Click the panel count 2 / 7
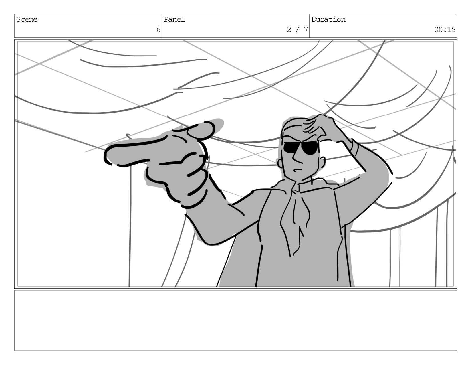Viewport: 472px width, 365px height. tap(298, 30)
